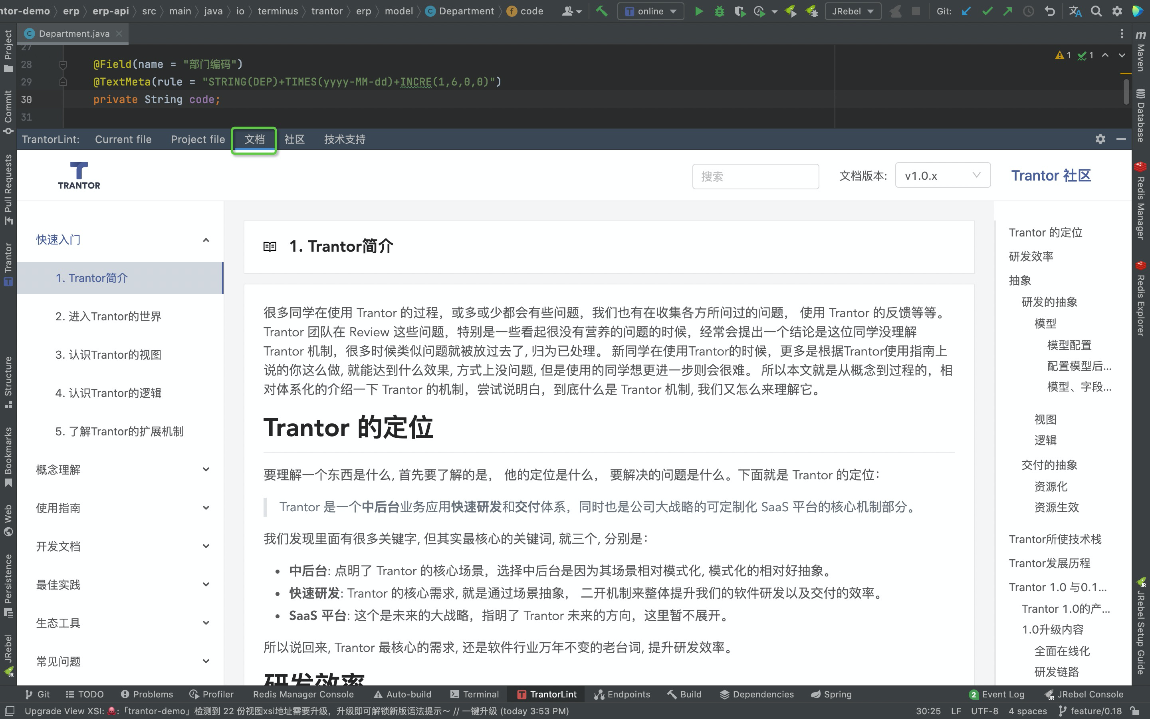The height and width of the screenshot is (719, 1150).
Task: Switch to the Project file tab
Action: (198, 139)
